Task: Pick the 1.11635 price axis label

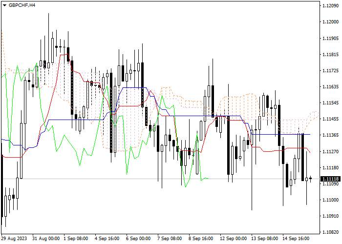Action: 331,87
